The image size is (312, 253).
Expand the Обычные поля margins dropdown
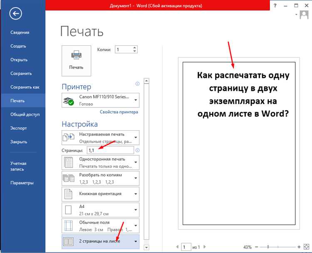136,226
